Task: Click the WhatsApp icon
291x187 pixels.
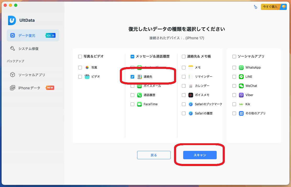Action: click(x=241, y=68)
